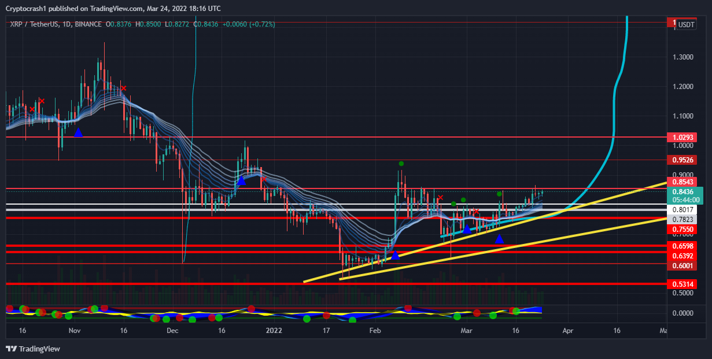
Task: Select the white 0.8017 price label
Action: coord(683,210)
